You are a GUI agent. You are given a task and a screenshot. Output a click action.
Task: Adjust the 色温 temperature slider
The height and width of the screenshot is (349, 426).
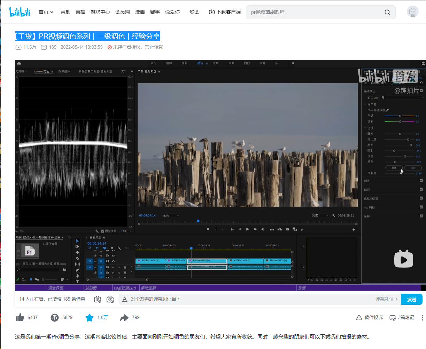[400, 116]
